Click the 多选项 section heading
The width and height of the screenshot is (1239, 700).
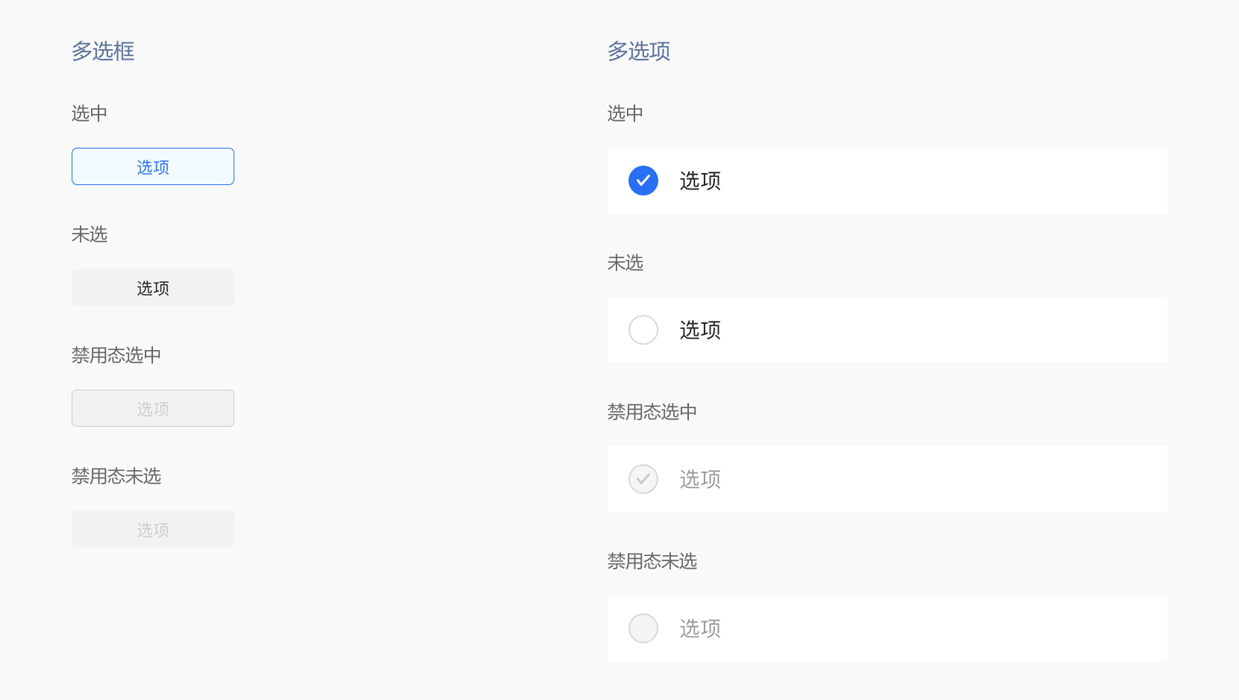coord(638,51)
